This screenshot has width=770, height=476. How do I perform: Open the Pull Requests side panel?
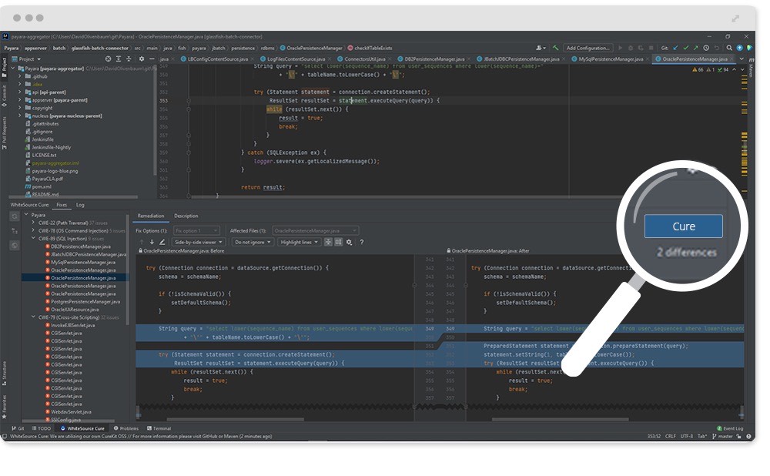(x=5, y=132)
